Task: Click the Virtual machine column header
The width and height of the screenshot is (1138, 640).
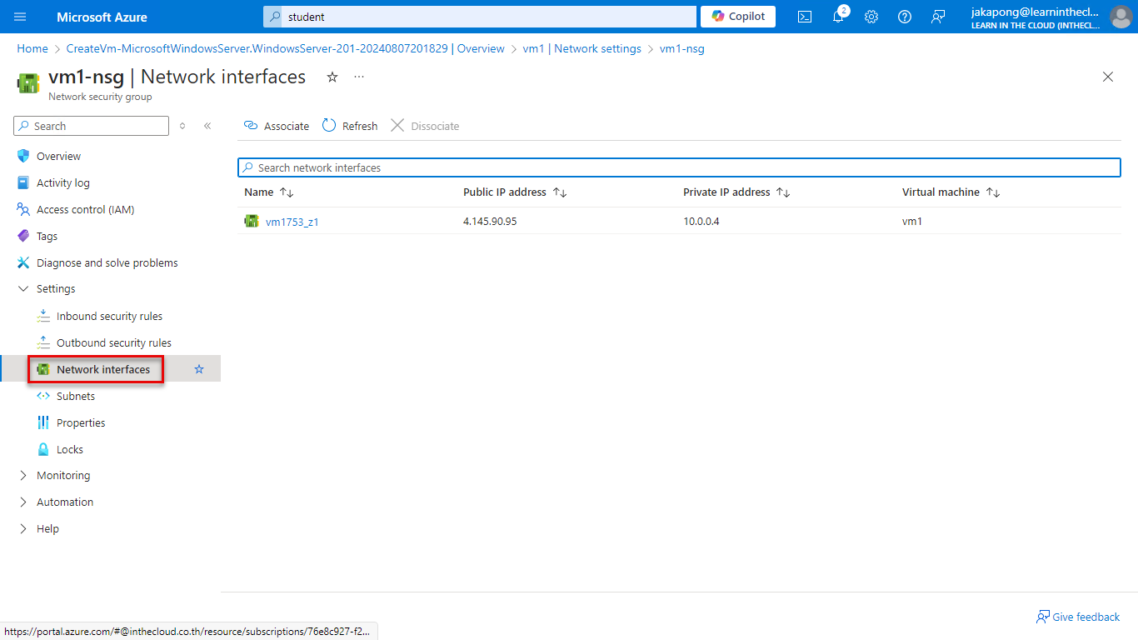Action: coord(941,192)
